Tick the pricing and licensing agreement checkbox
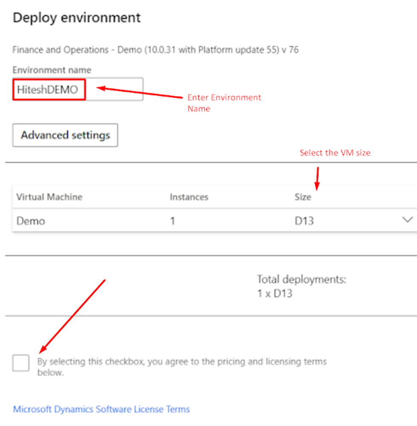417x426 pixels. click(21, 363)
